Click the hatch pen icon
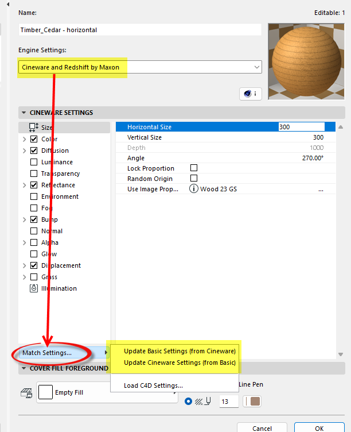 click(x=203, y=402)
